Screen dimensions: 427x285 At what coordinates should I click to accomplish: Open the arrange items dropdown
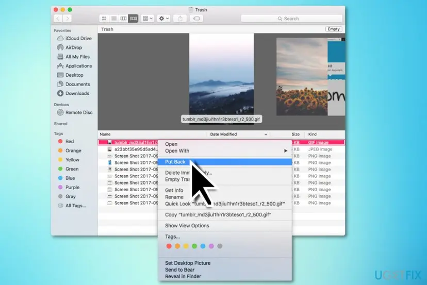(147, 19)
